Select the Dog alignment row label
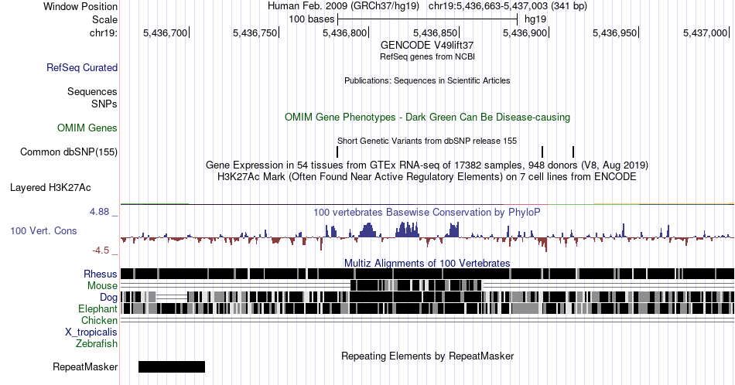The image size is (735, 385). (x=108, y=298)
